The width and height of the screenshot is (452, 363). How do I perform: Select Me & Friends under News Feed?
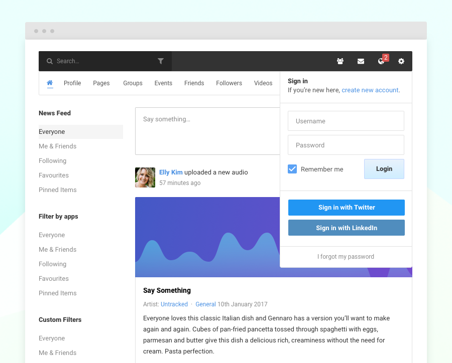(58, 146)
